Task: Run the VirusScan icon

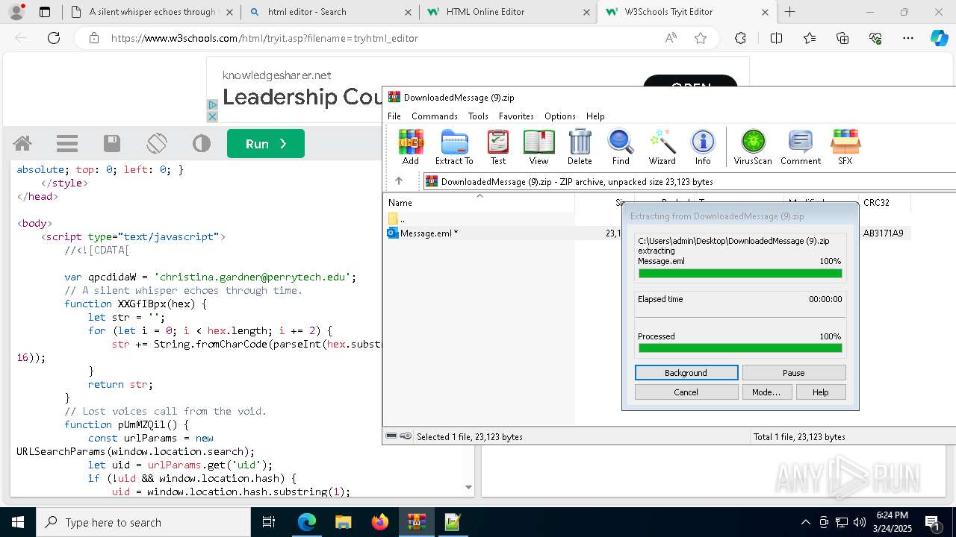Action: pos(753,147)
